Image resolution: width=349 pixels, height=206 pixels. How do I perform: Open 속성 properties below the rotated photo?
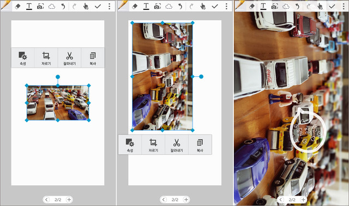click(x=130, y=144)
